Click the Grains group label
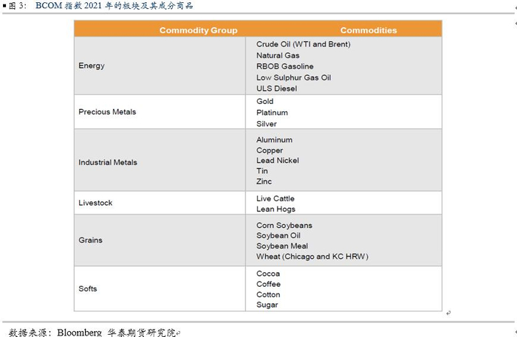Viewport: 517px width, 337px height. [x=90, y=240]
